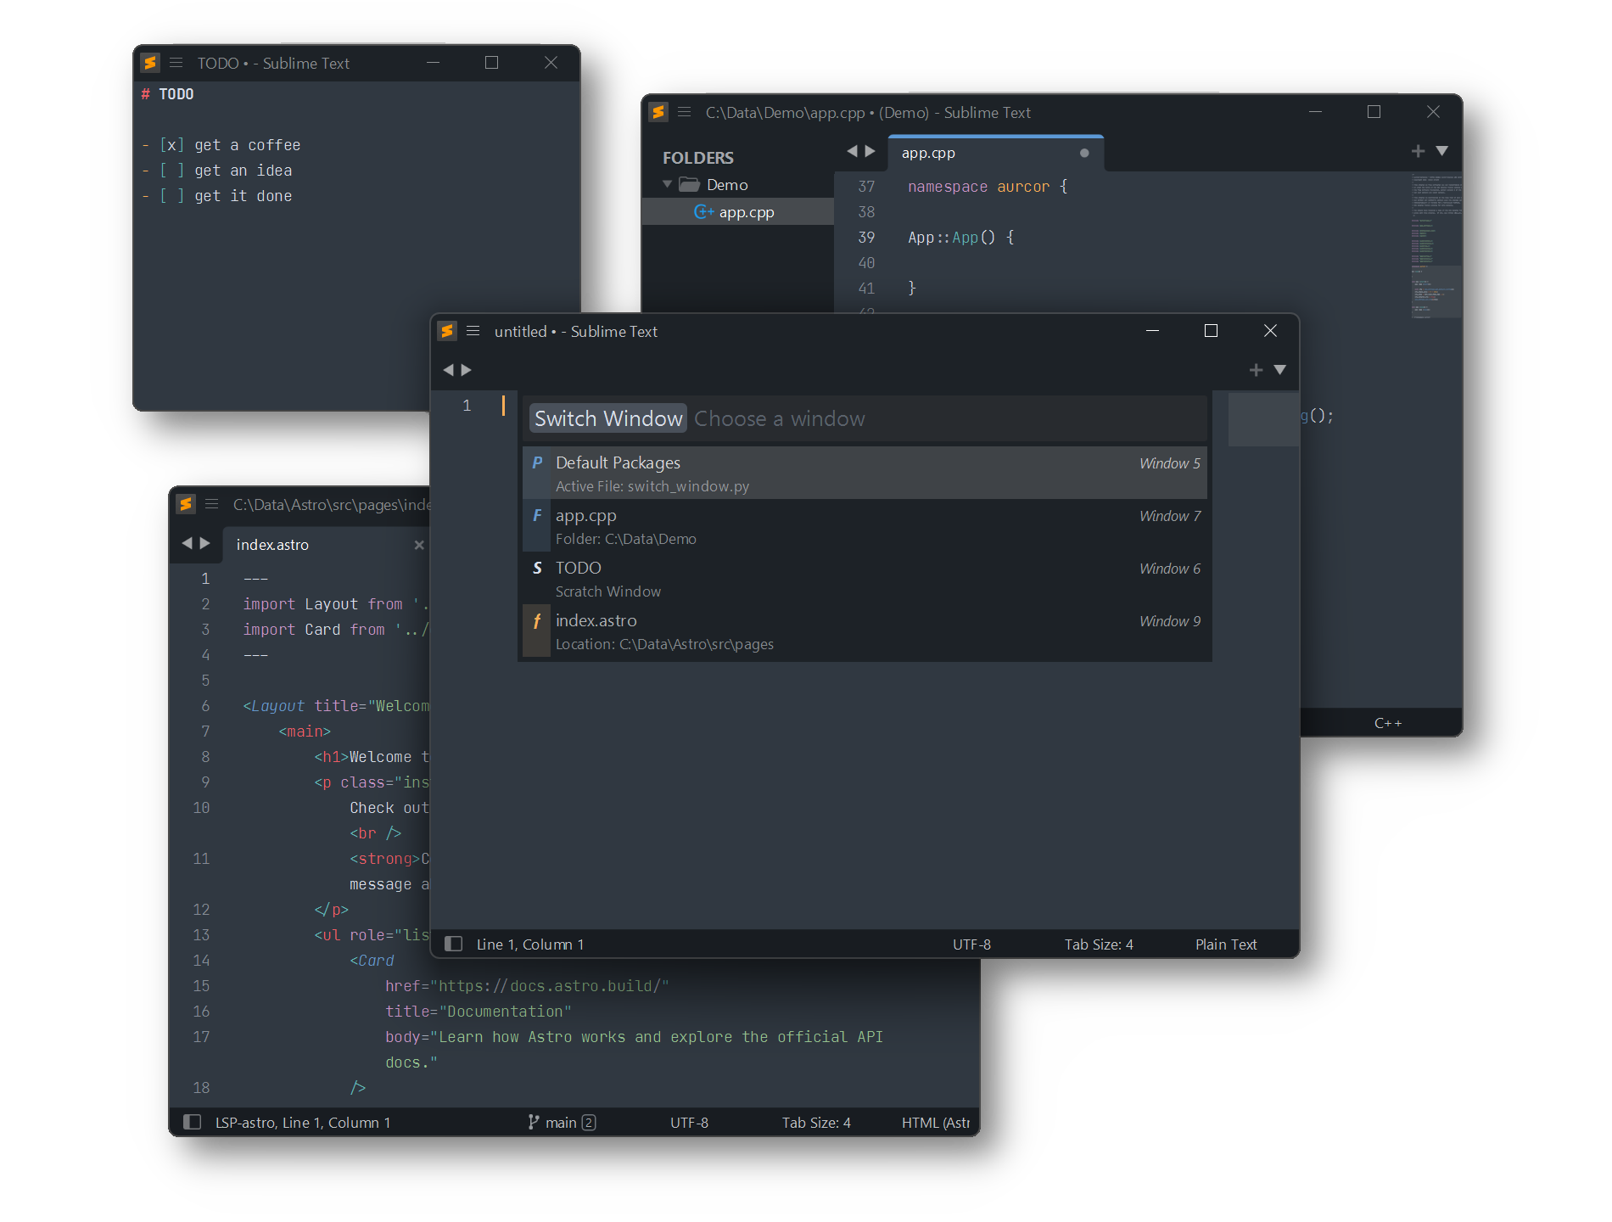Toggle unchecked box 'get it done'
This screenshot has height=1222, width=1612.
coord(171,196)
